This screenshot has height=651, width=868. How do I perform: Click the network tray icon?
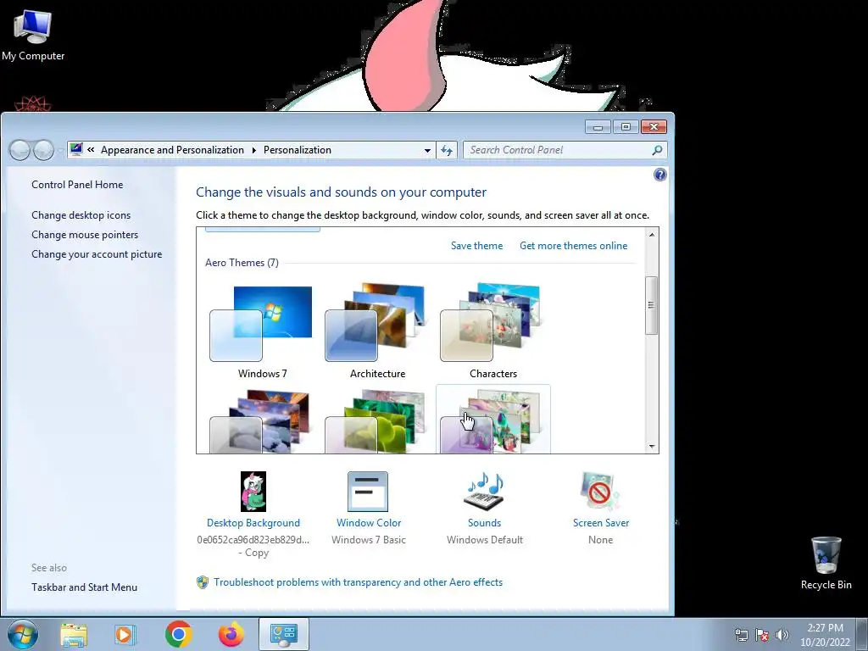(x=741, y=635)
